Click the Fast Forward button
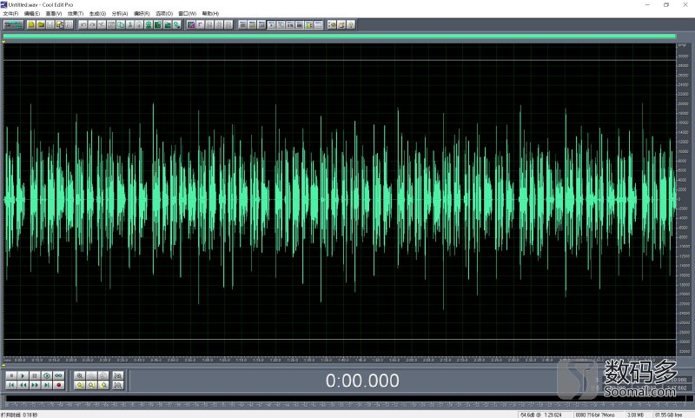This screenshot has width=695, height=418. click(35, 385)
